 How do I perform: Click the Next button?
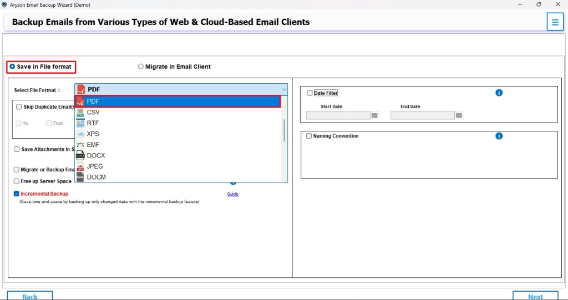click(x=535, y=296)
